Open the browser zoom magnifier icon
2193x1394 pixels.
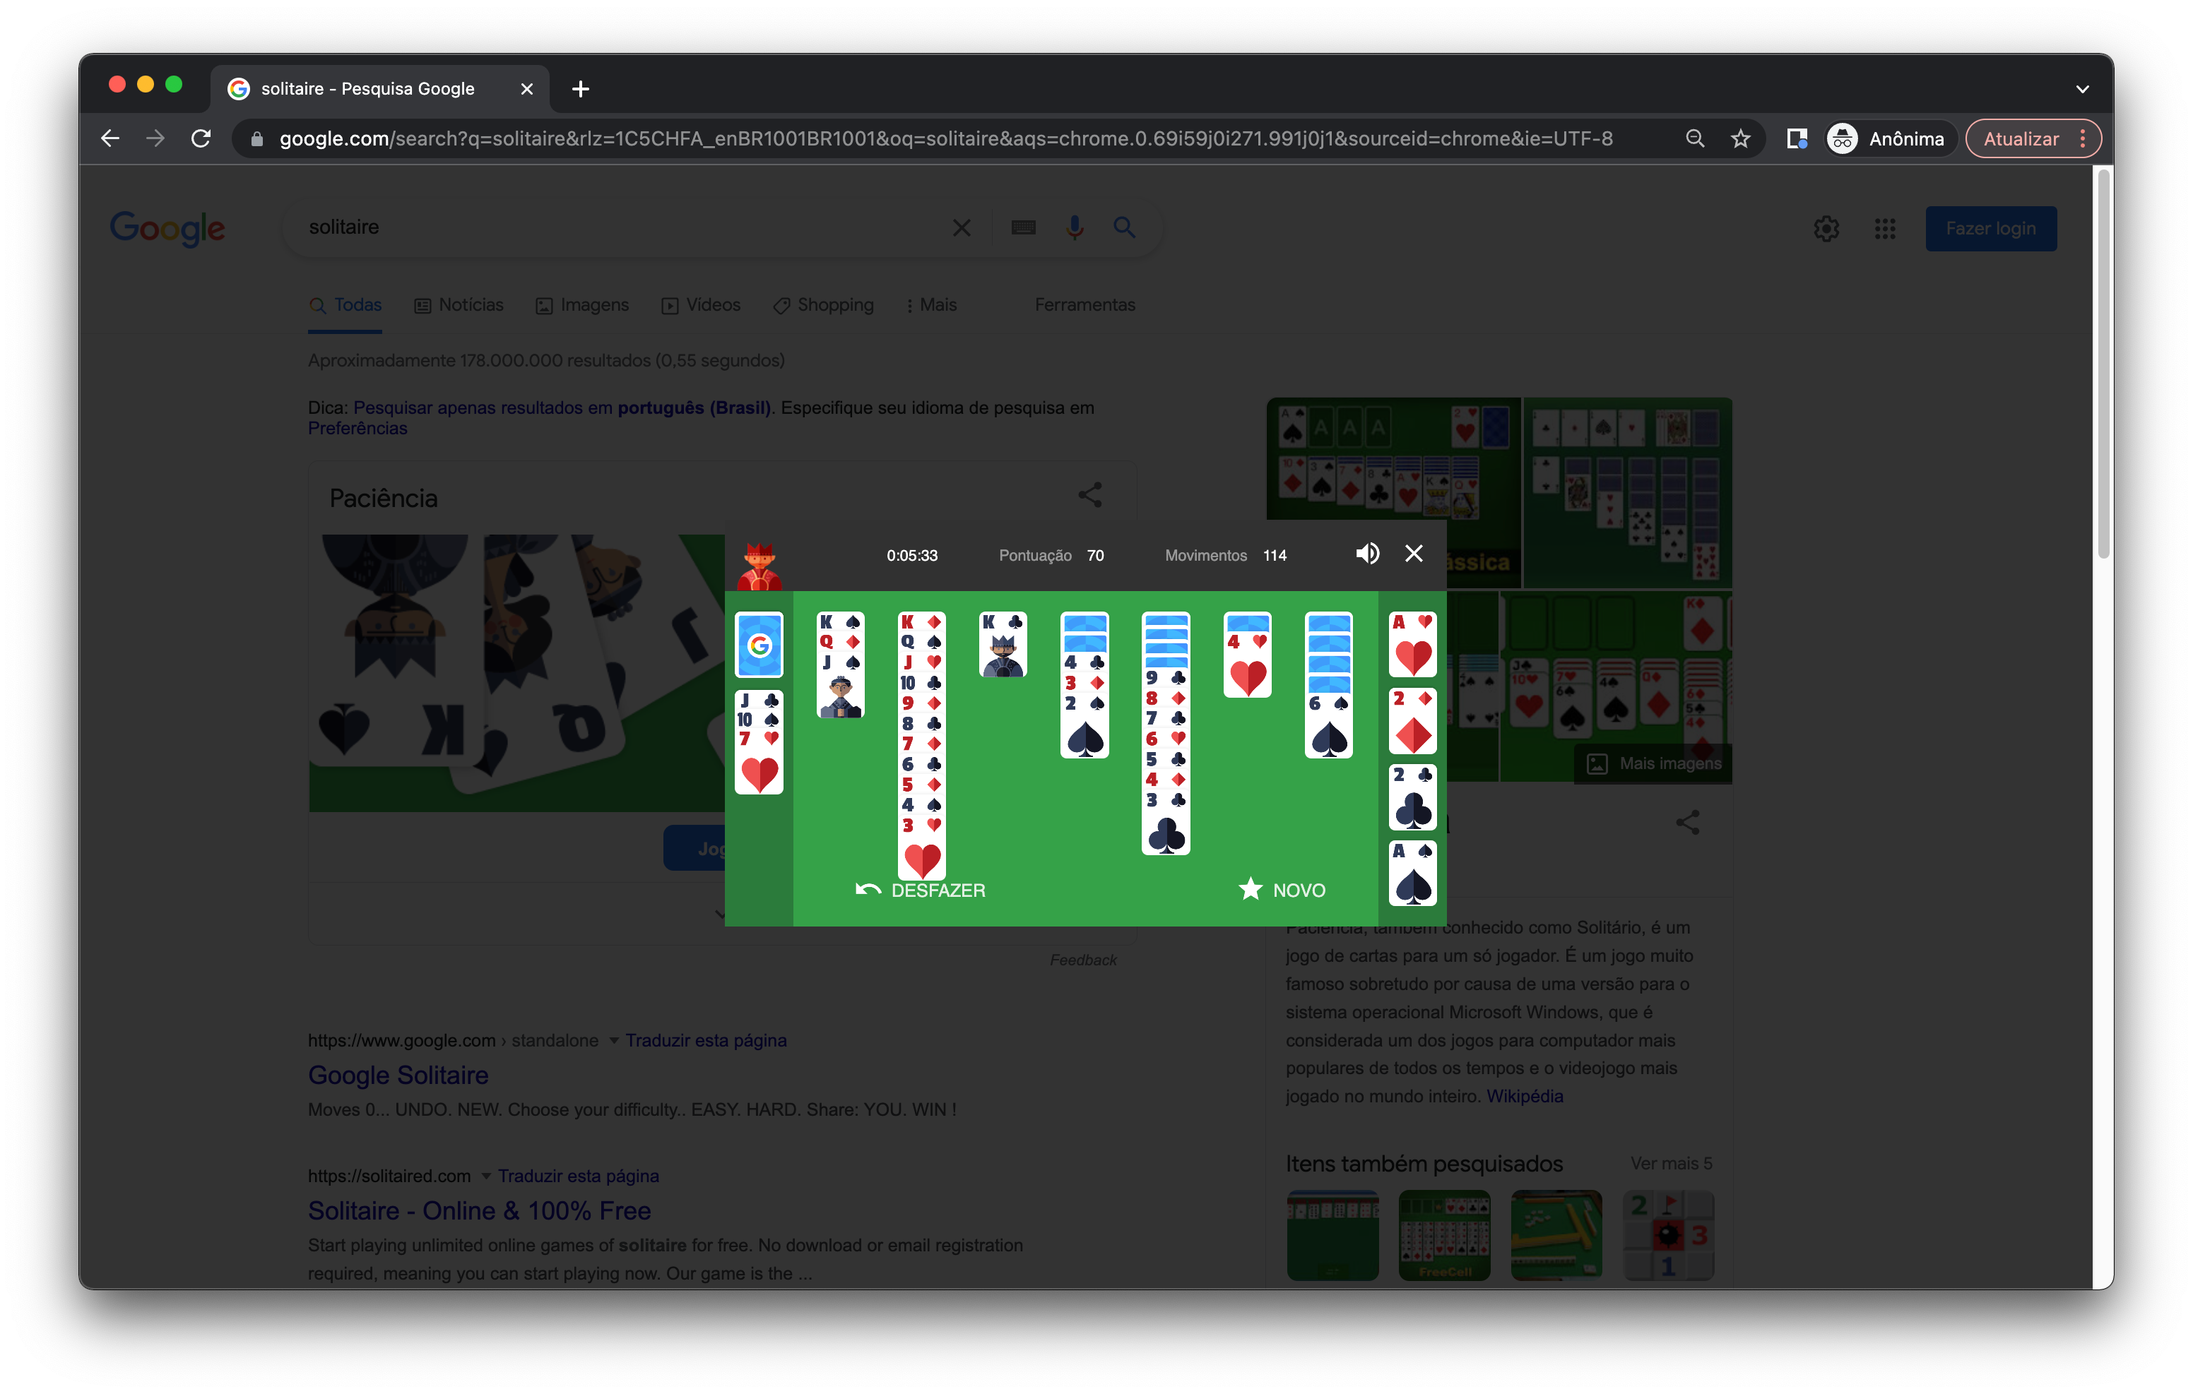(1694, 138)
